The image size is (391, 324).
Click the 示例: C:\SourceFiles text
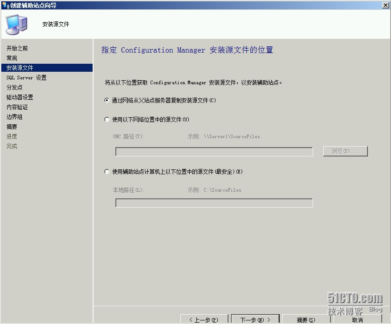(215, 190)
